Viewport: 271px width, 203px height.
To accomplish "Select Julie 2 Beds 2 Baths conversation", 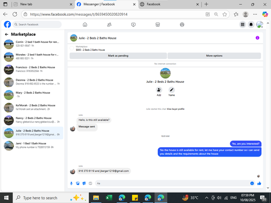I will point(33,133).
